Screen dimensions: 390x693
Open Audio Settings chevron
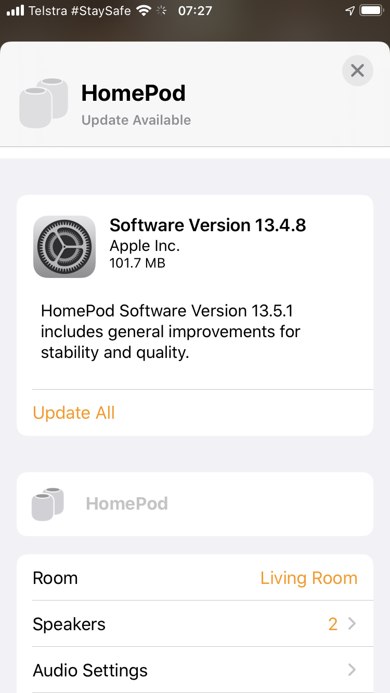352,670
